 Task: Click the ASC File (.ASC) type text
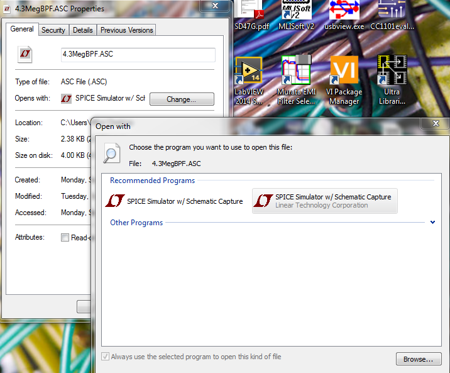coord(84,82)
